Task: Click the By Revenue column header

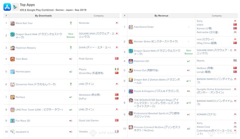Action: pyautogui.click(x=161, y=16)
